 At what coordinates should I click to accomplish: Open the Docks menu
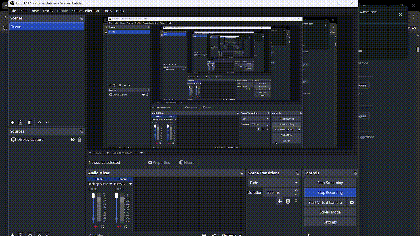(x=48, y=11)
